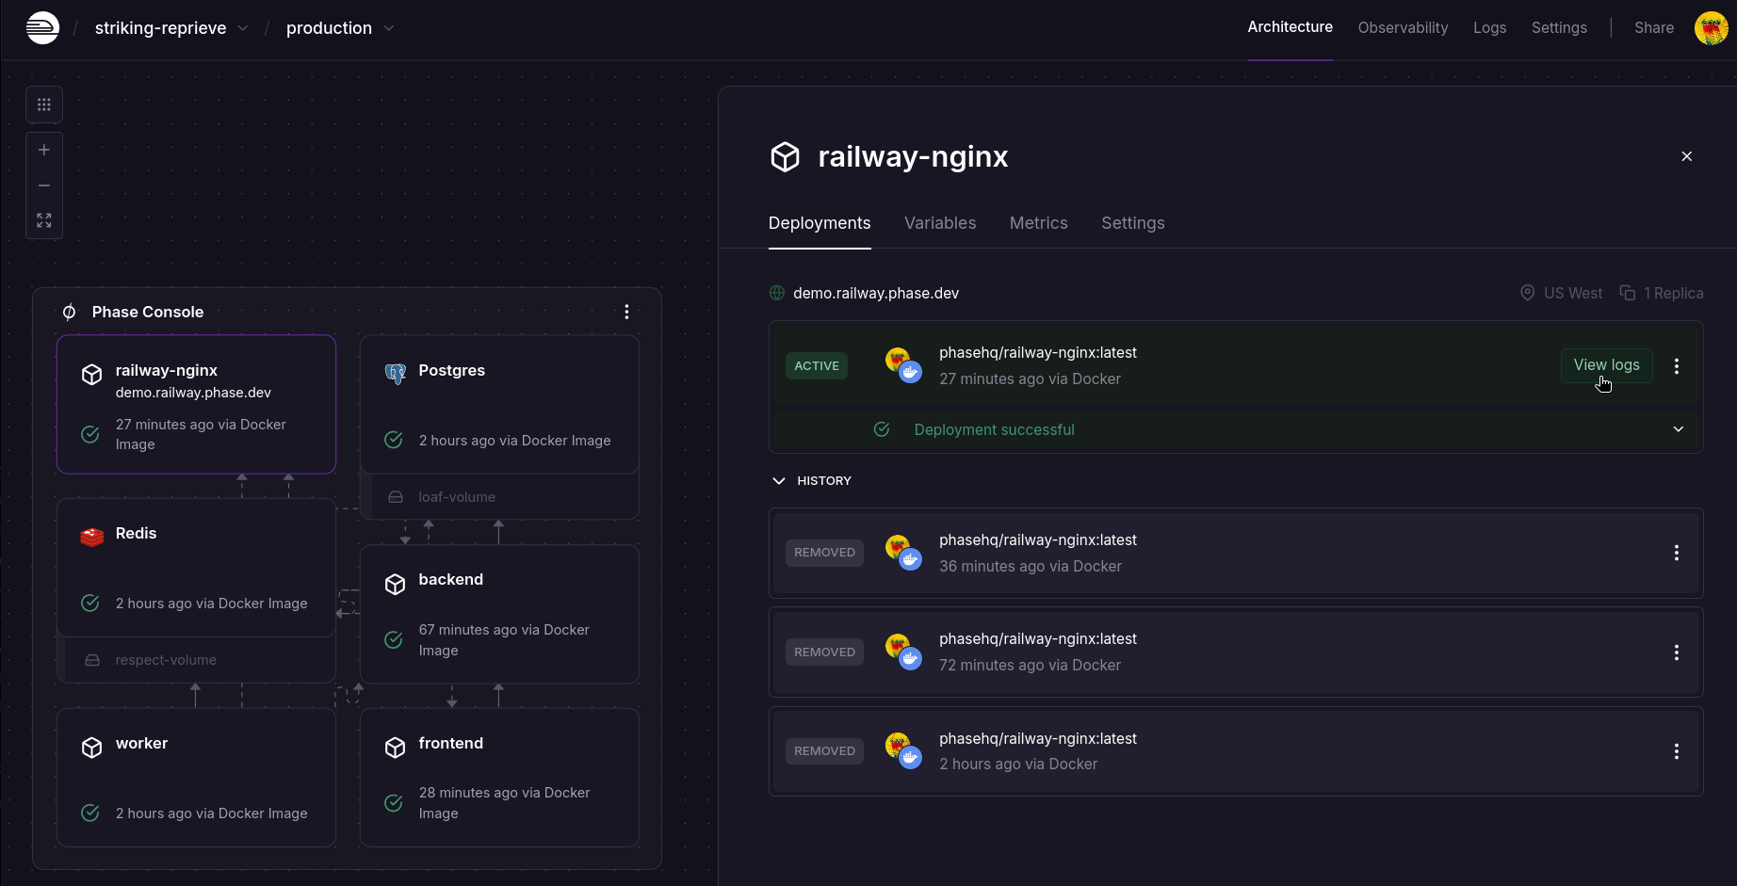Open the demo.railway.phase.dev link
This screenshot has width=1737, height=886.
(875, 293)
